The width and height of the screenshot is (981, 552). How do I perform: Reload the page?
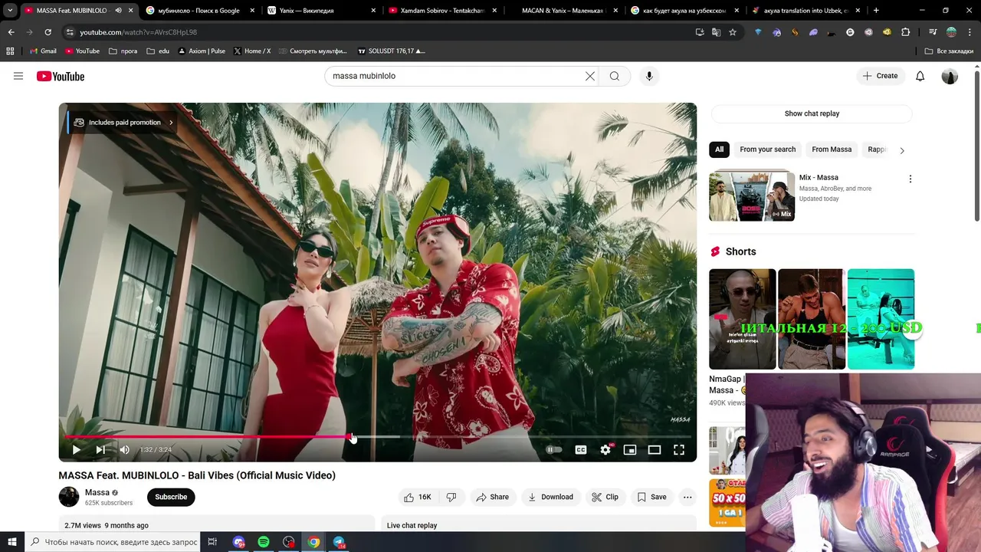pyautogui.click(x=48, y=32)
